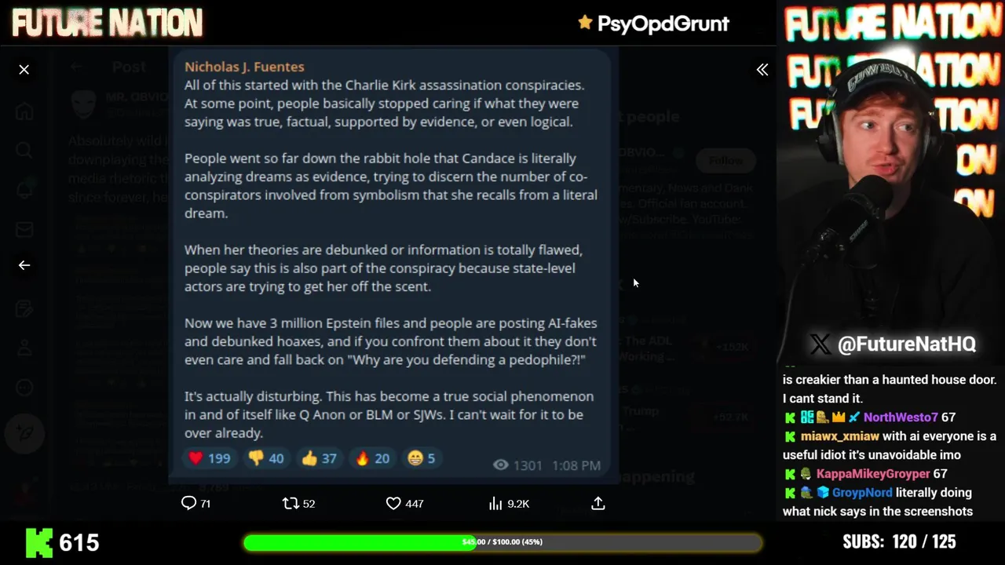Viewport: 1005px width, 565px height.
Task: Open the Nicholas J. Fuentes author name
Action: click(x=244, y=67)
